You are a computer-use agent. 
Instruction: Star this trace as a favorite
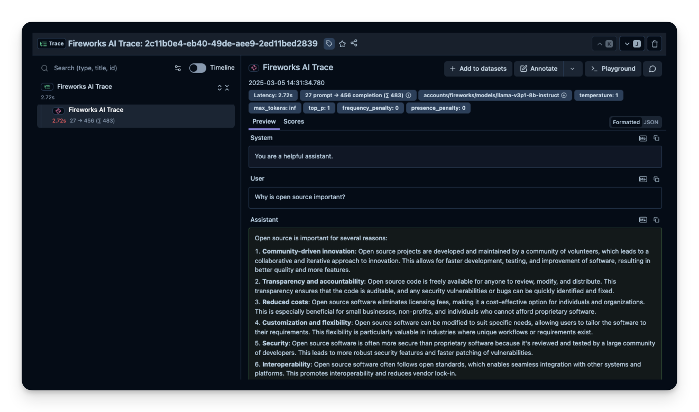tap(342, 43)
